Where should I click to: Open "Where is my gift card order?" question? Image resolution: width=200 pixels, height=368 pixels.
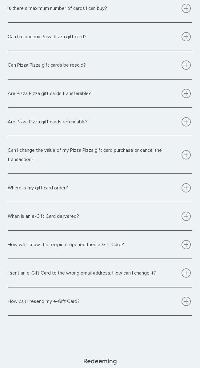[38, 188]
